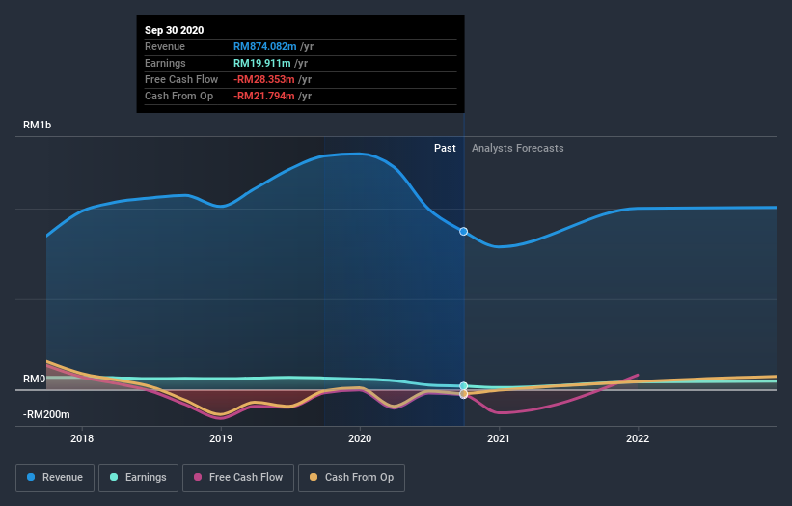
Task: Click the 2021 x-axis label
Action: (x=499, y=438)
